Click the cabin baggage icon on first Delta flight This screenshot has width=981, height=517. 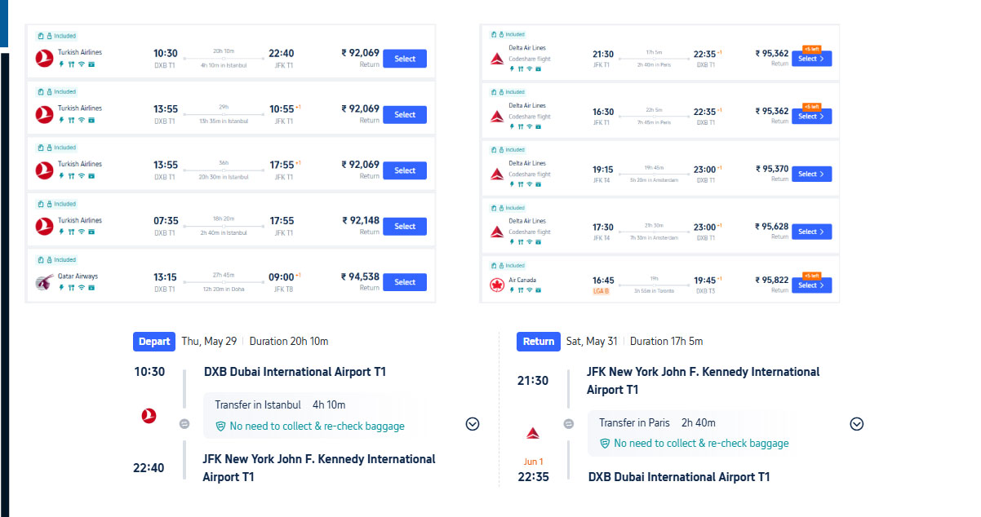tap(494, 34)
